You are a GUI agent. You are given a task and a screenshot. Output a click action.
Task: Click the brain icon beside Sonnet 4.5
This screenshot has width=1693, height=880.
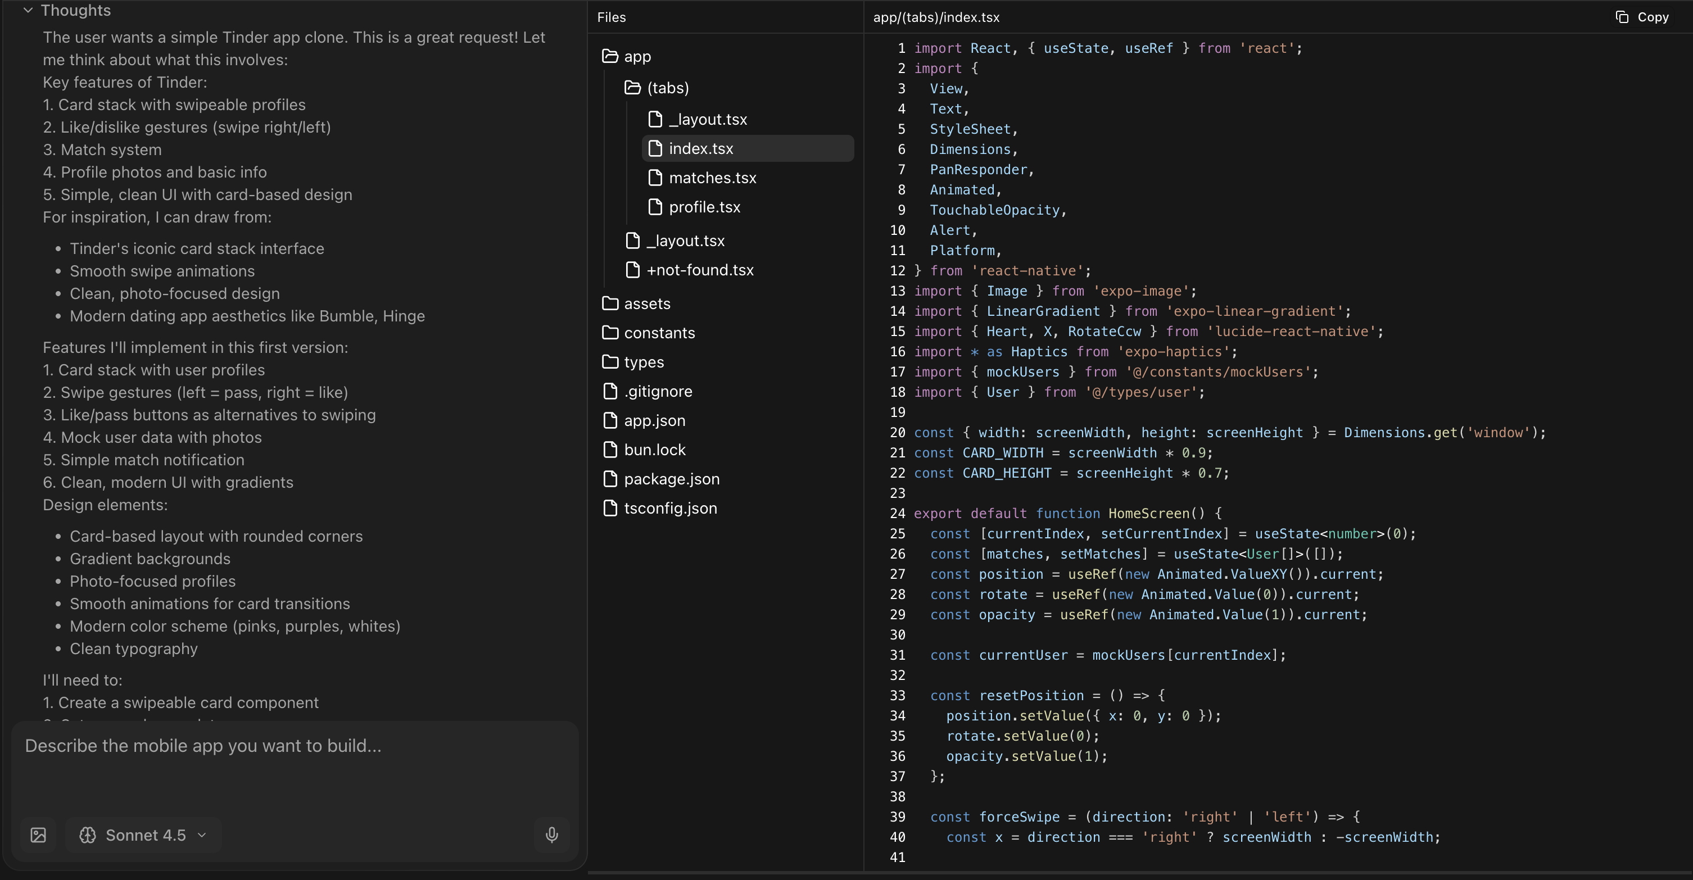pyautogui.click(x=88, y=834)
